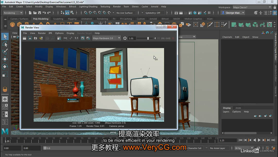Select the Move tool in Tool Box
This screenshot has height=157, width=278.
pos(5,59)
